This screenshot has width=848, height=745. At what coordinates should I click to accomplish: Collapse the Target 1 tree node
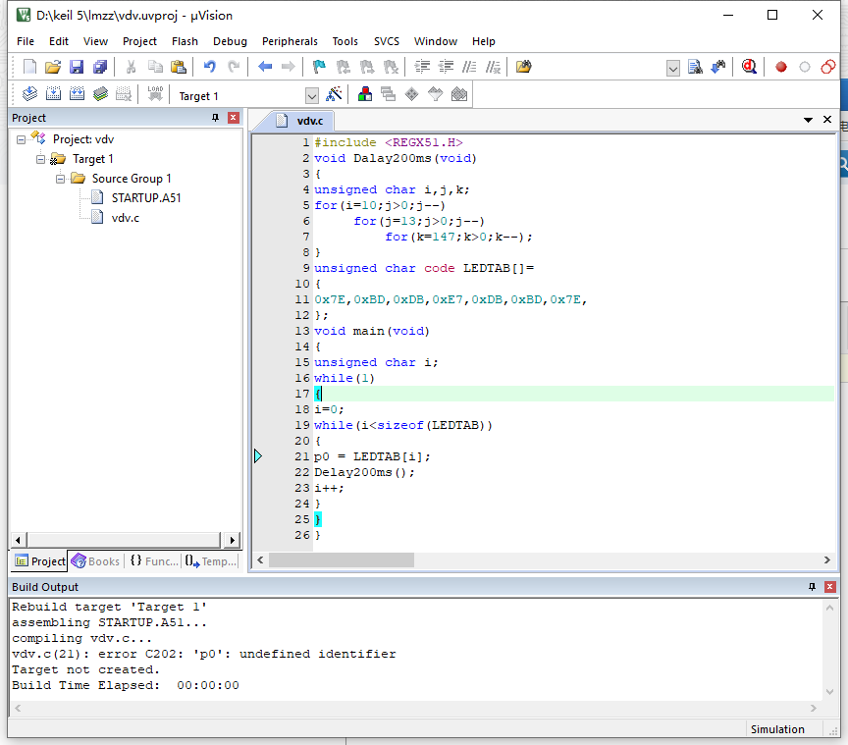[40, 159]
